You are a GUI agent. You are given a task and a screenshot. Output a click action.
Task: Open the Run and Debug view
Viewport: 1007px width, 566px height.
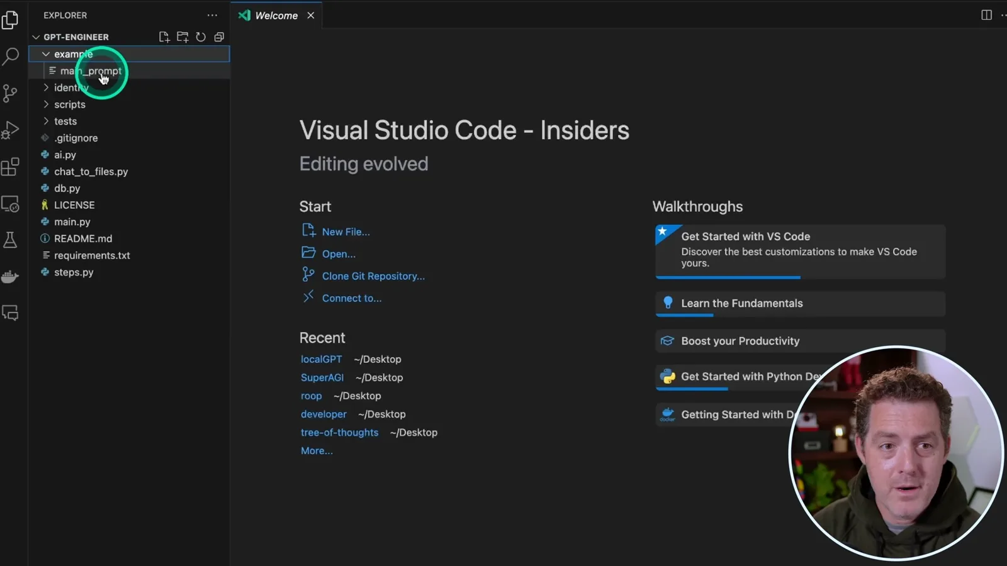[10, 130]
